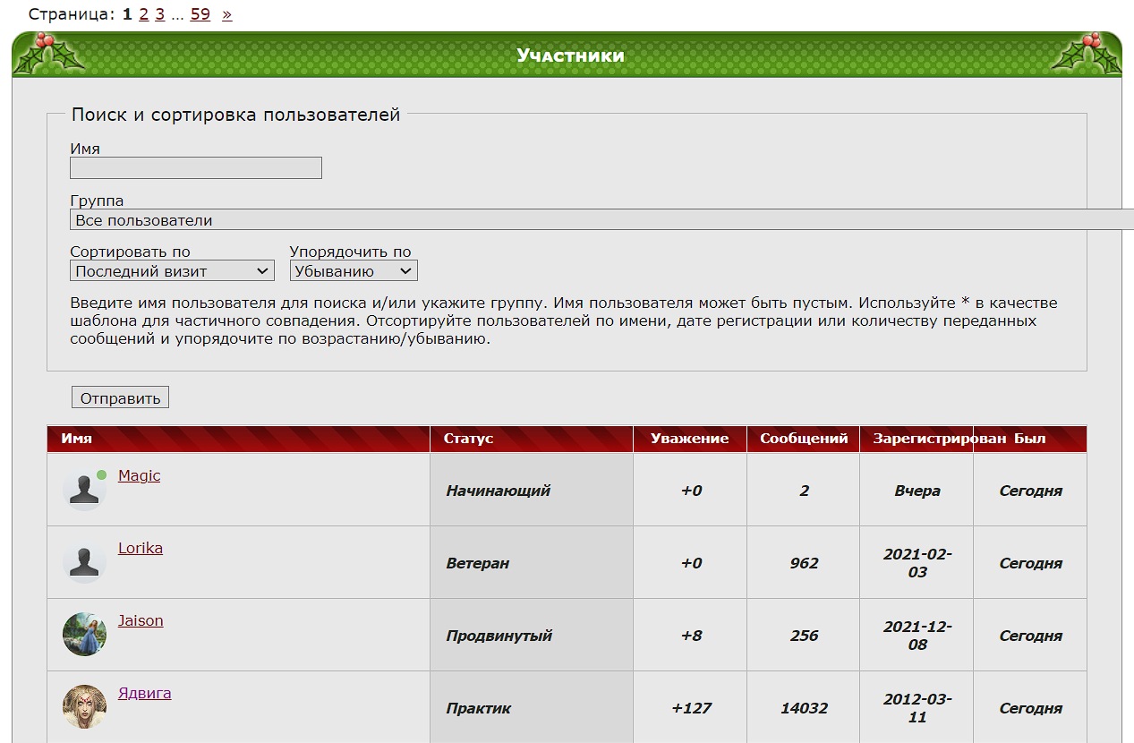Open the 'Упорядочить по' dropdown
Screen dimensions: 1134x743
coord(354,271)
